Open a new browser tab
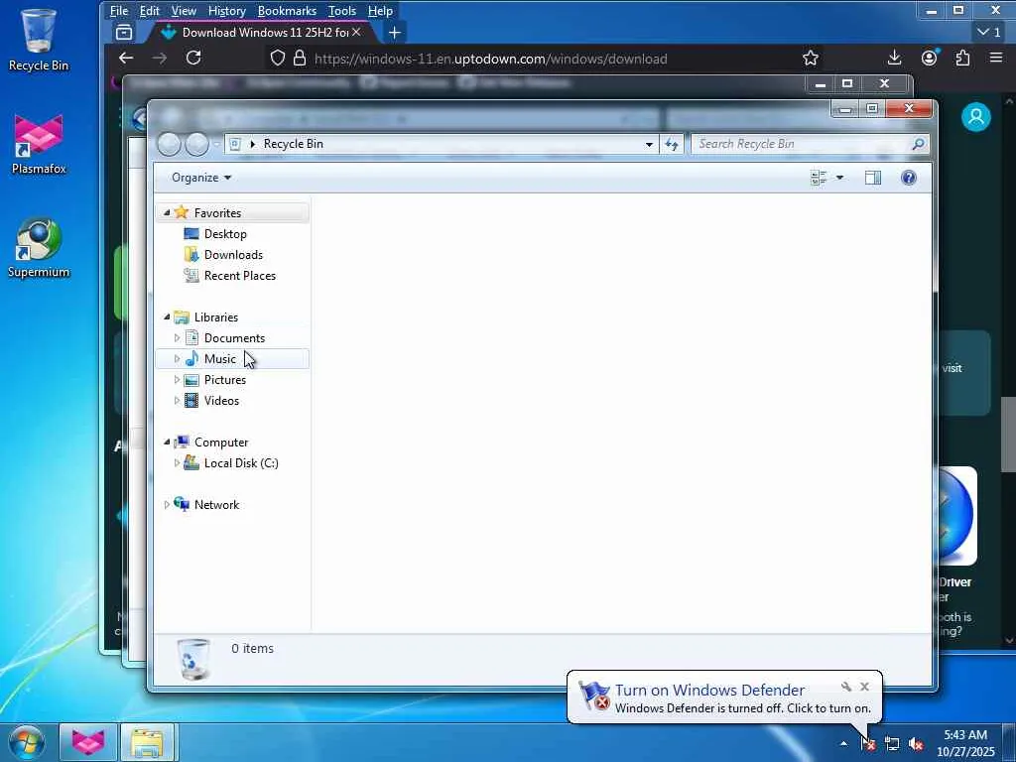Viewport: 1016px width, 762px height. 394,33
